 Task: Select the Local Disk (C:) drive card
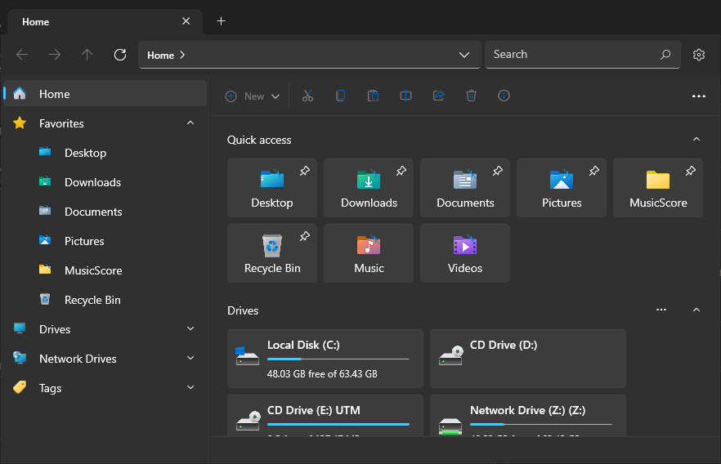click(x=325, y=359)
